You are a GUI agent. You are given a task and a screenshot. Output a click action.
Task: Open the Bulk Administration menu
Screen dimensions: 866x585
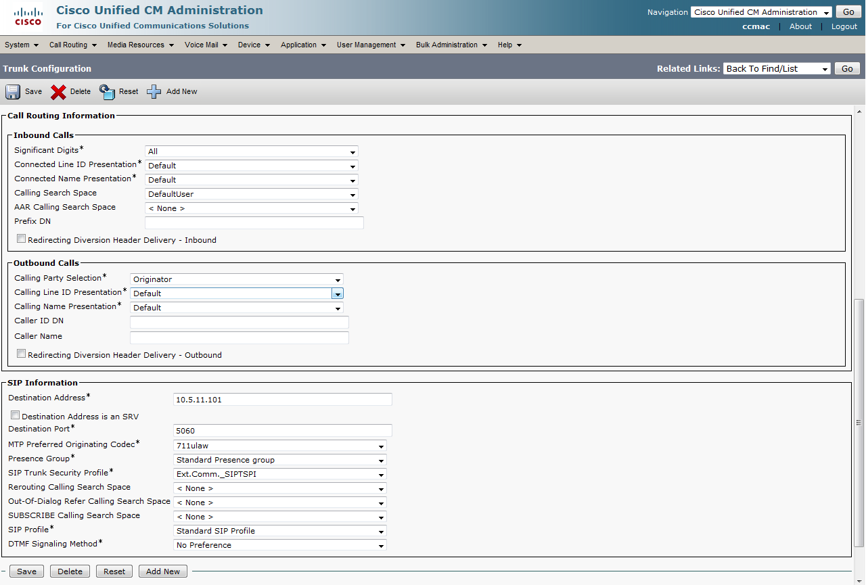(x=451, y=45)
